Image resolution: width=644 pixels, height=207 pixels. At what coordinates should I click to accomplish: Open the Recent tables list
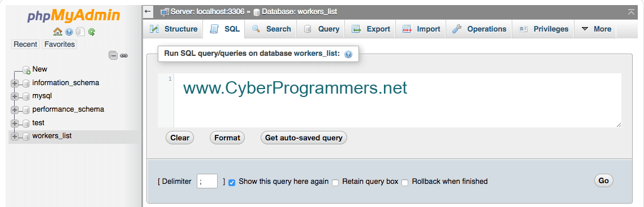[x=26, y=44]
